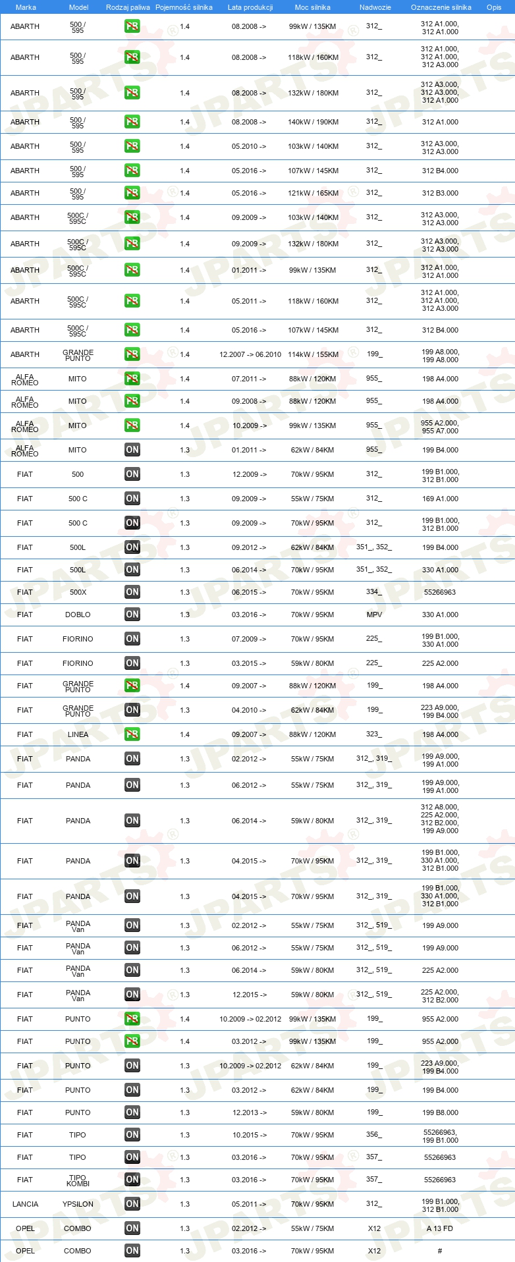Click the 356_ body code cell
The height and width of the screenshot is (1262, 515).
click(x=374, y=1134)
